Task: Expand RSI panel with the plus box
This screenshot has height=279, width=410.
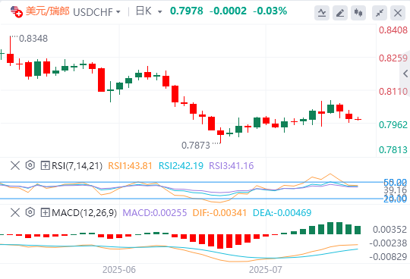Action: click(x=45, y=165)
